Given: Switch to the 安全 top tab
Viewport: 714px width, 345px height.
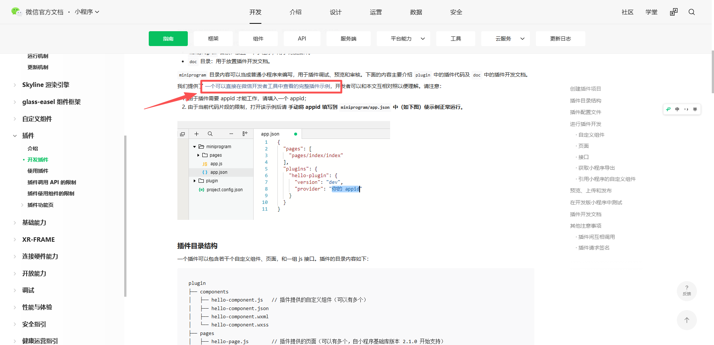Looking at the screenshot, I should pyautogui.click(x=456, y=12).
